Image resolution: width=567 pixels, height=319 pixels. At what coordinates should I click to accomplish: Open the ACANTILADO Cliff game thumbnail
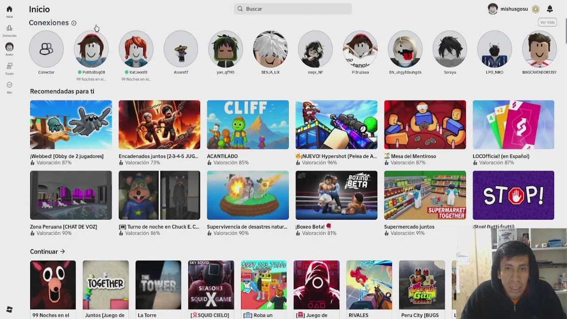248,124
